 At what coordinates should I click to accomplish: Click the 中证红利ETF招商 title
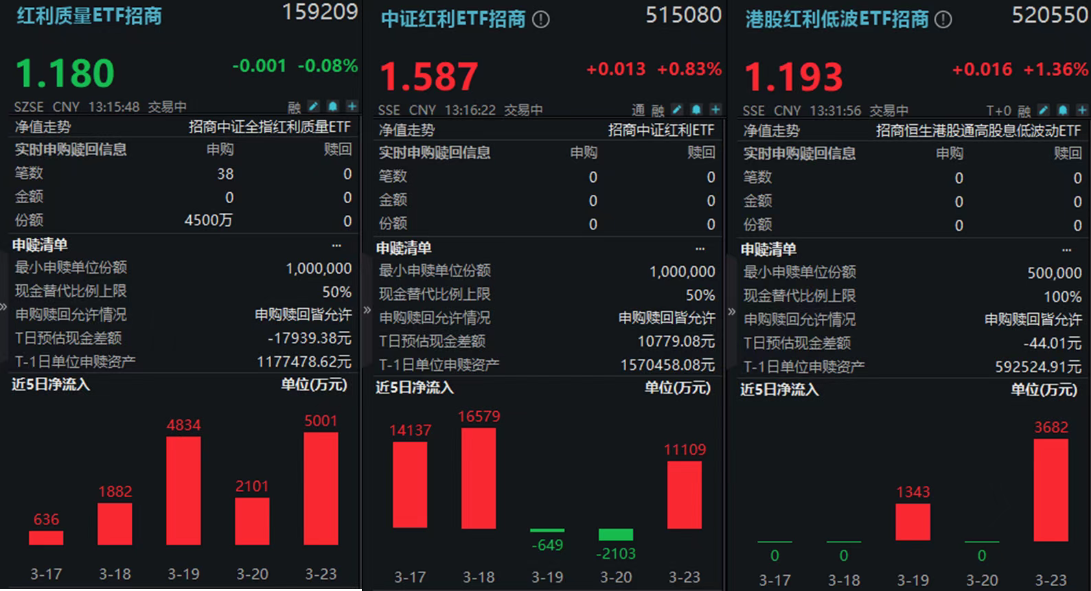pyautogui.click(x=453, y=19)
